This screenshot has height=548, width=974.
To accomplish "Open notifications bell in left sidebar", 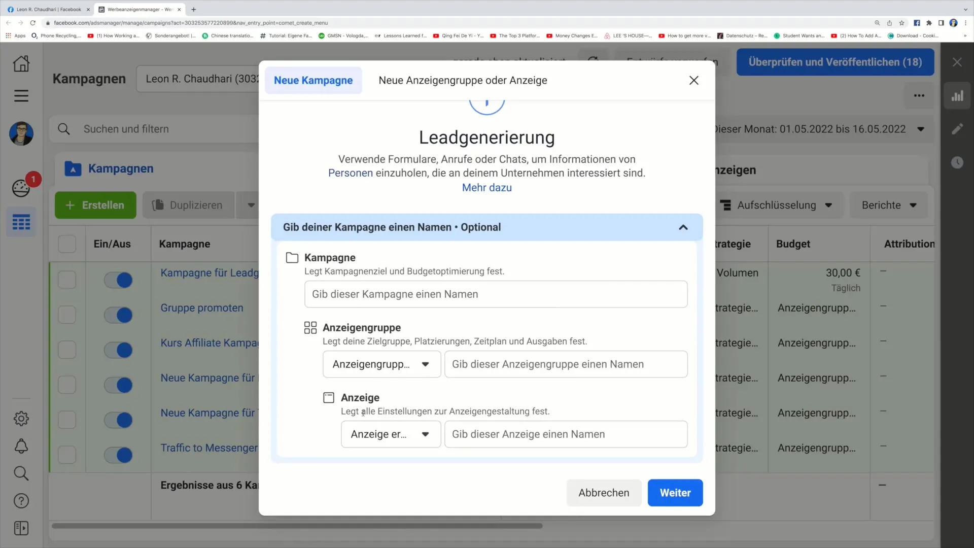I will (21, 446).
